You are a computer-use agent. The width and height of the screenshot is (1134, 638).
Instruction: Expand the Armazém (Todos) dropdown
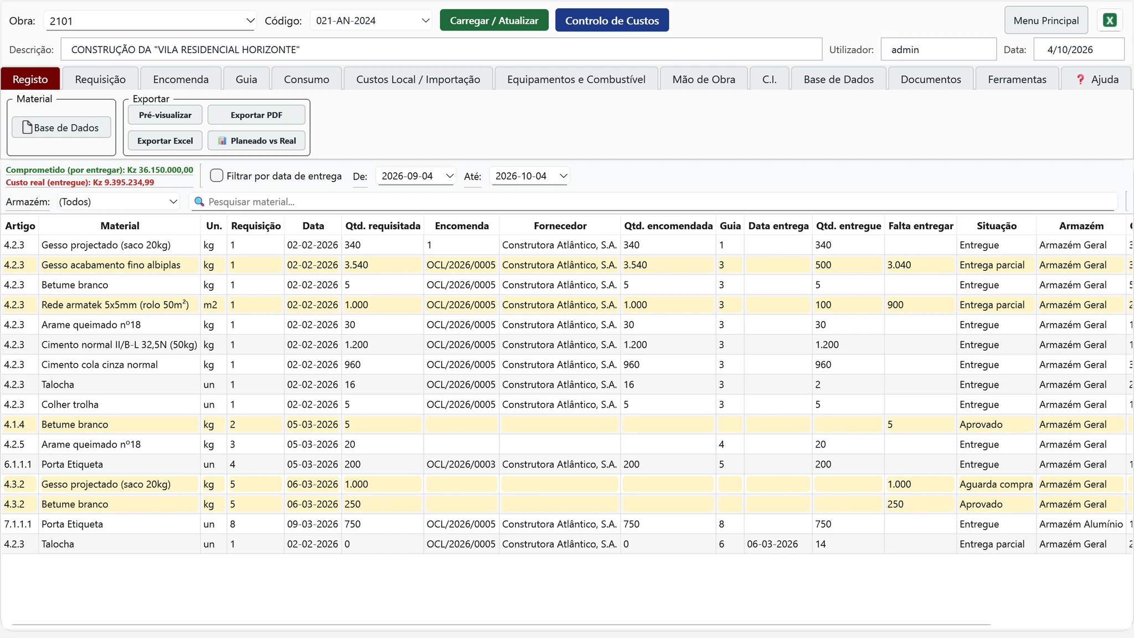[x=118, y=202]
